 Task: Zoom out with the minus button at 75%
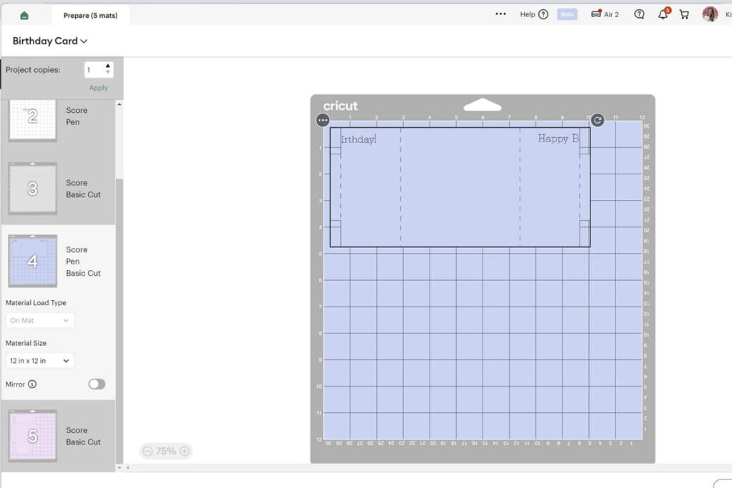(x=148, y=451)
